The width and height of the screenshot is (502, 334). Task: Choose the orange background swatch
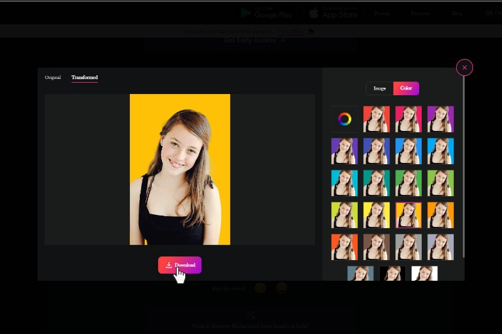point(441,215)
